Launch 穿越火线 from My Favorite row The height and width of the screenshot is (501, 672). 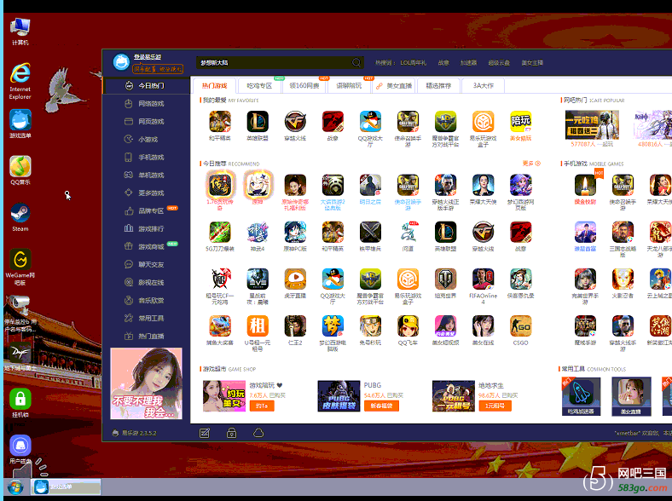click(295, 122)
